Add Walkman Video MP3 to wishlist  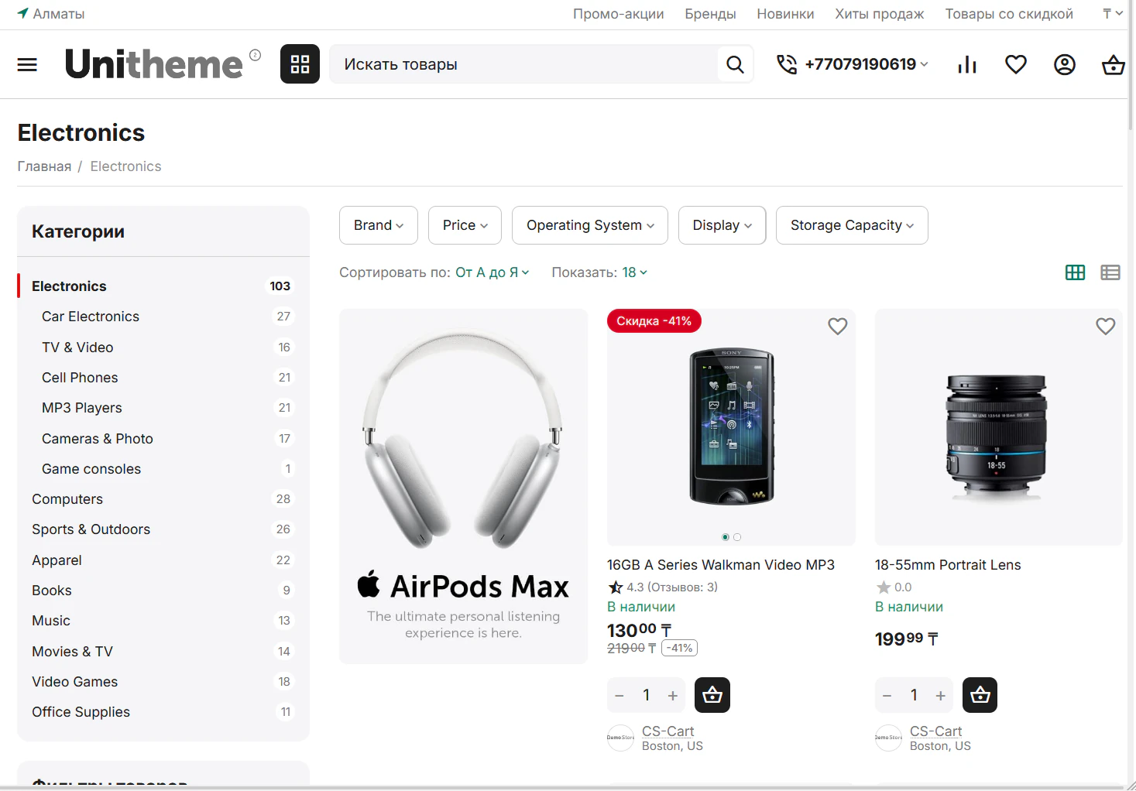coord(838,327)
